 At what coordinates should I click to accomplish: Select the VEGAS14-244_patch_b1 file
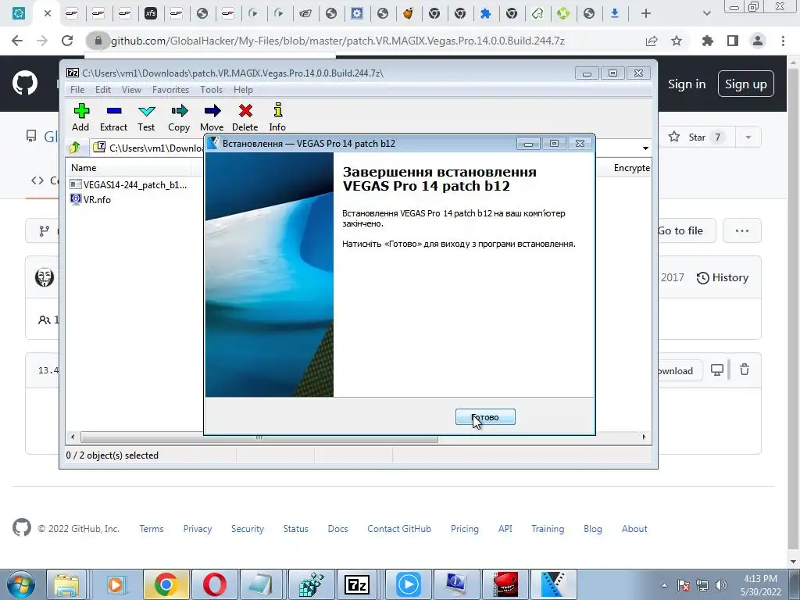129,184
